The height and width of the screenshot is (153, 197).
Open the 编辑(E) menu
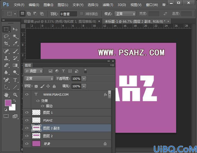pyautogui.click(x=34, y=5)
